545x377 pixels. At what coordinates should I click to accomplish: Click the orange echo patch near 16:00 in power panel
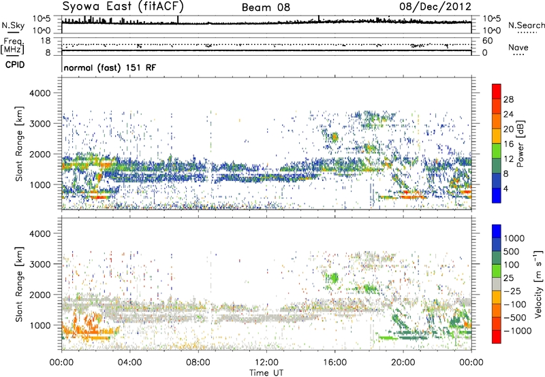tap(334, 137)
